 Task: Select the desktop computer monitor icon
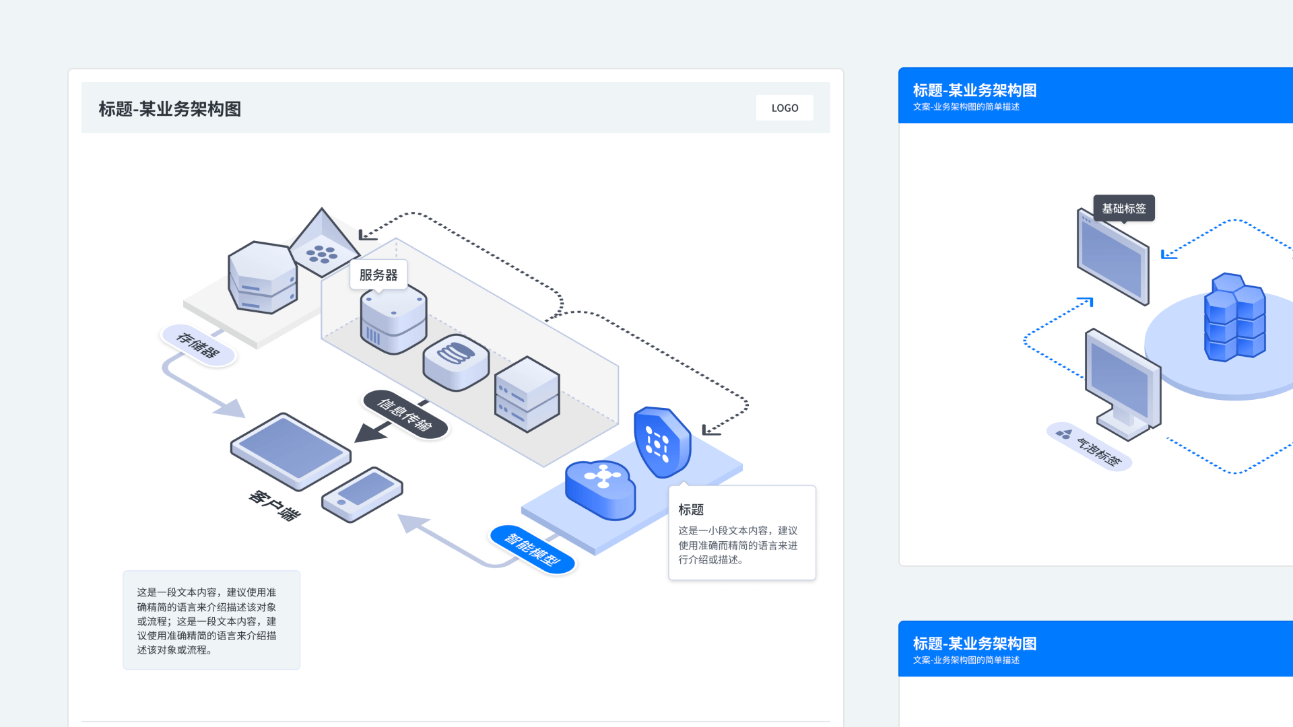(1123, 384)
